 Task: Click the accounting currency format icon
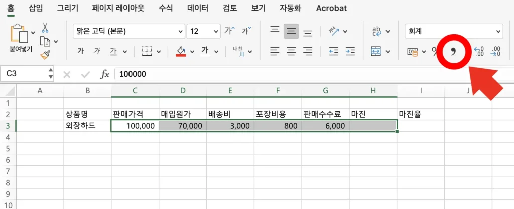coord(413,51)
